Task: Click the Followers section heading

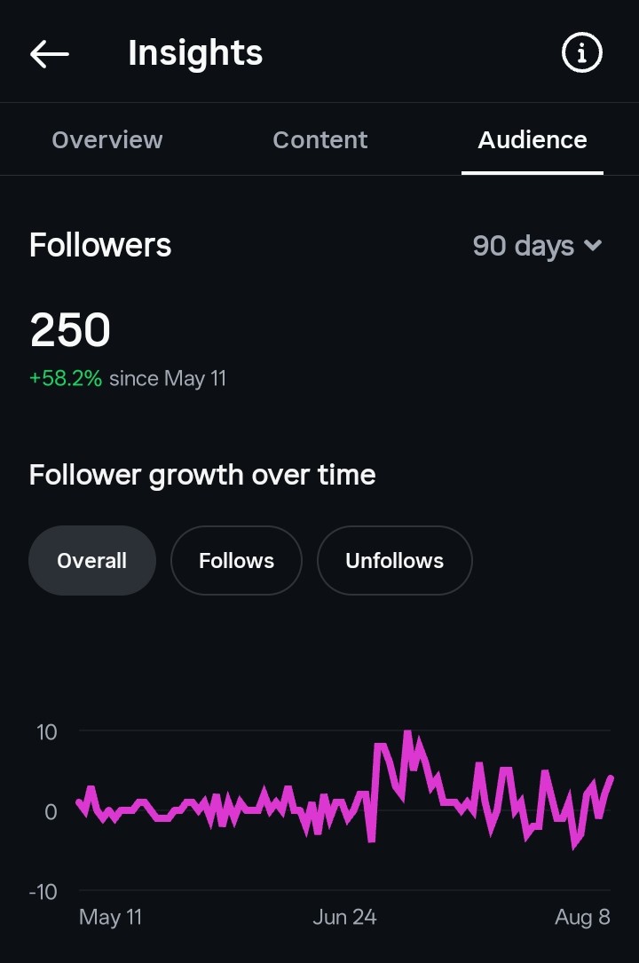Action: point(100,245)
